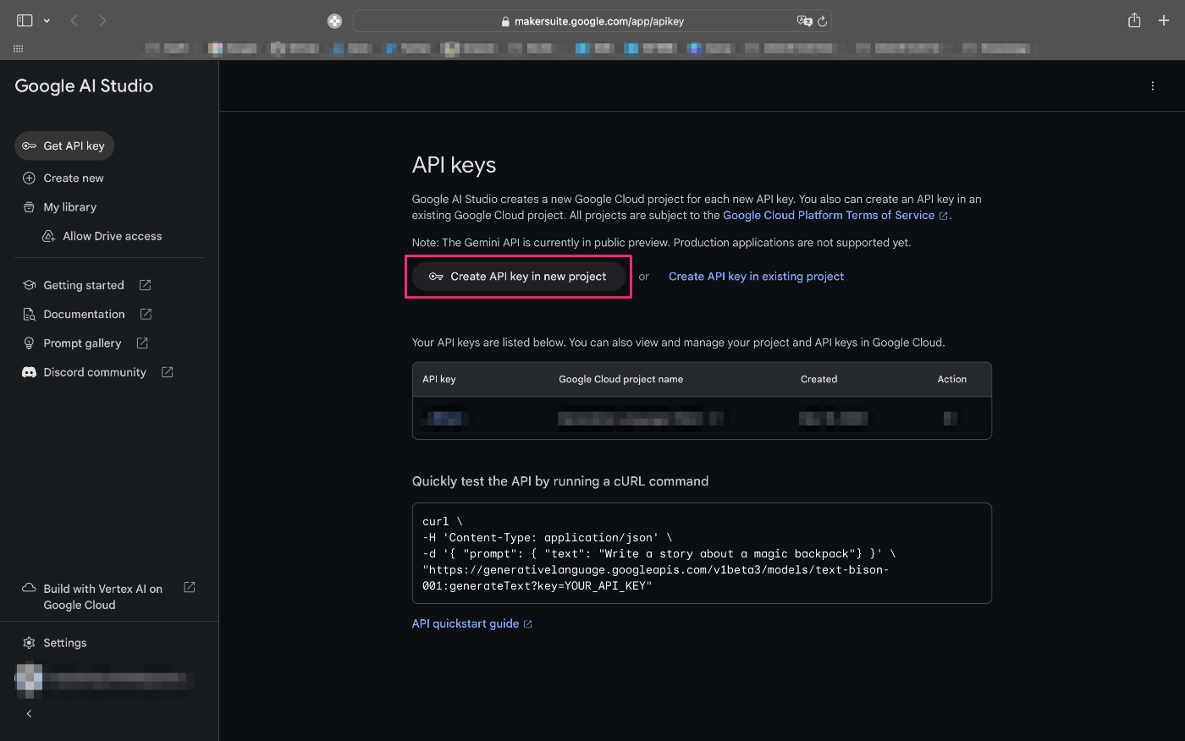Select Allow Drive access
The height and width of the screenshot is (741, 1185).
coord(112,236)
